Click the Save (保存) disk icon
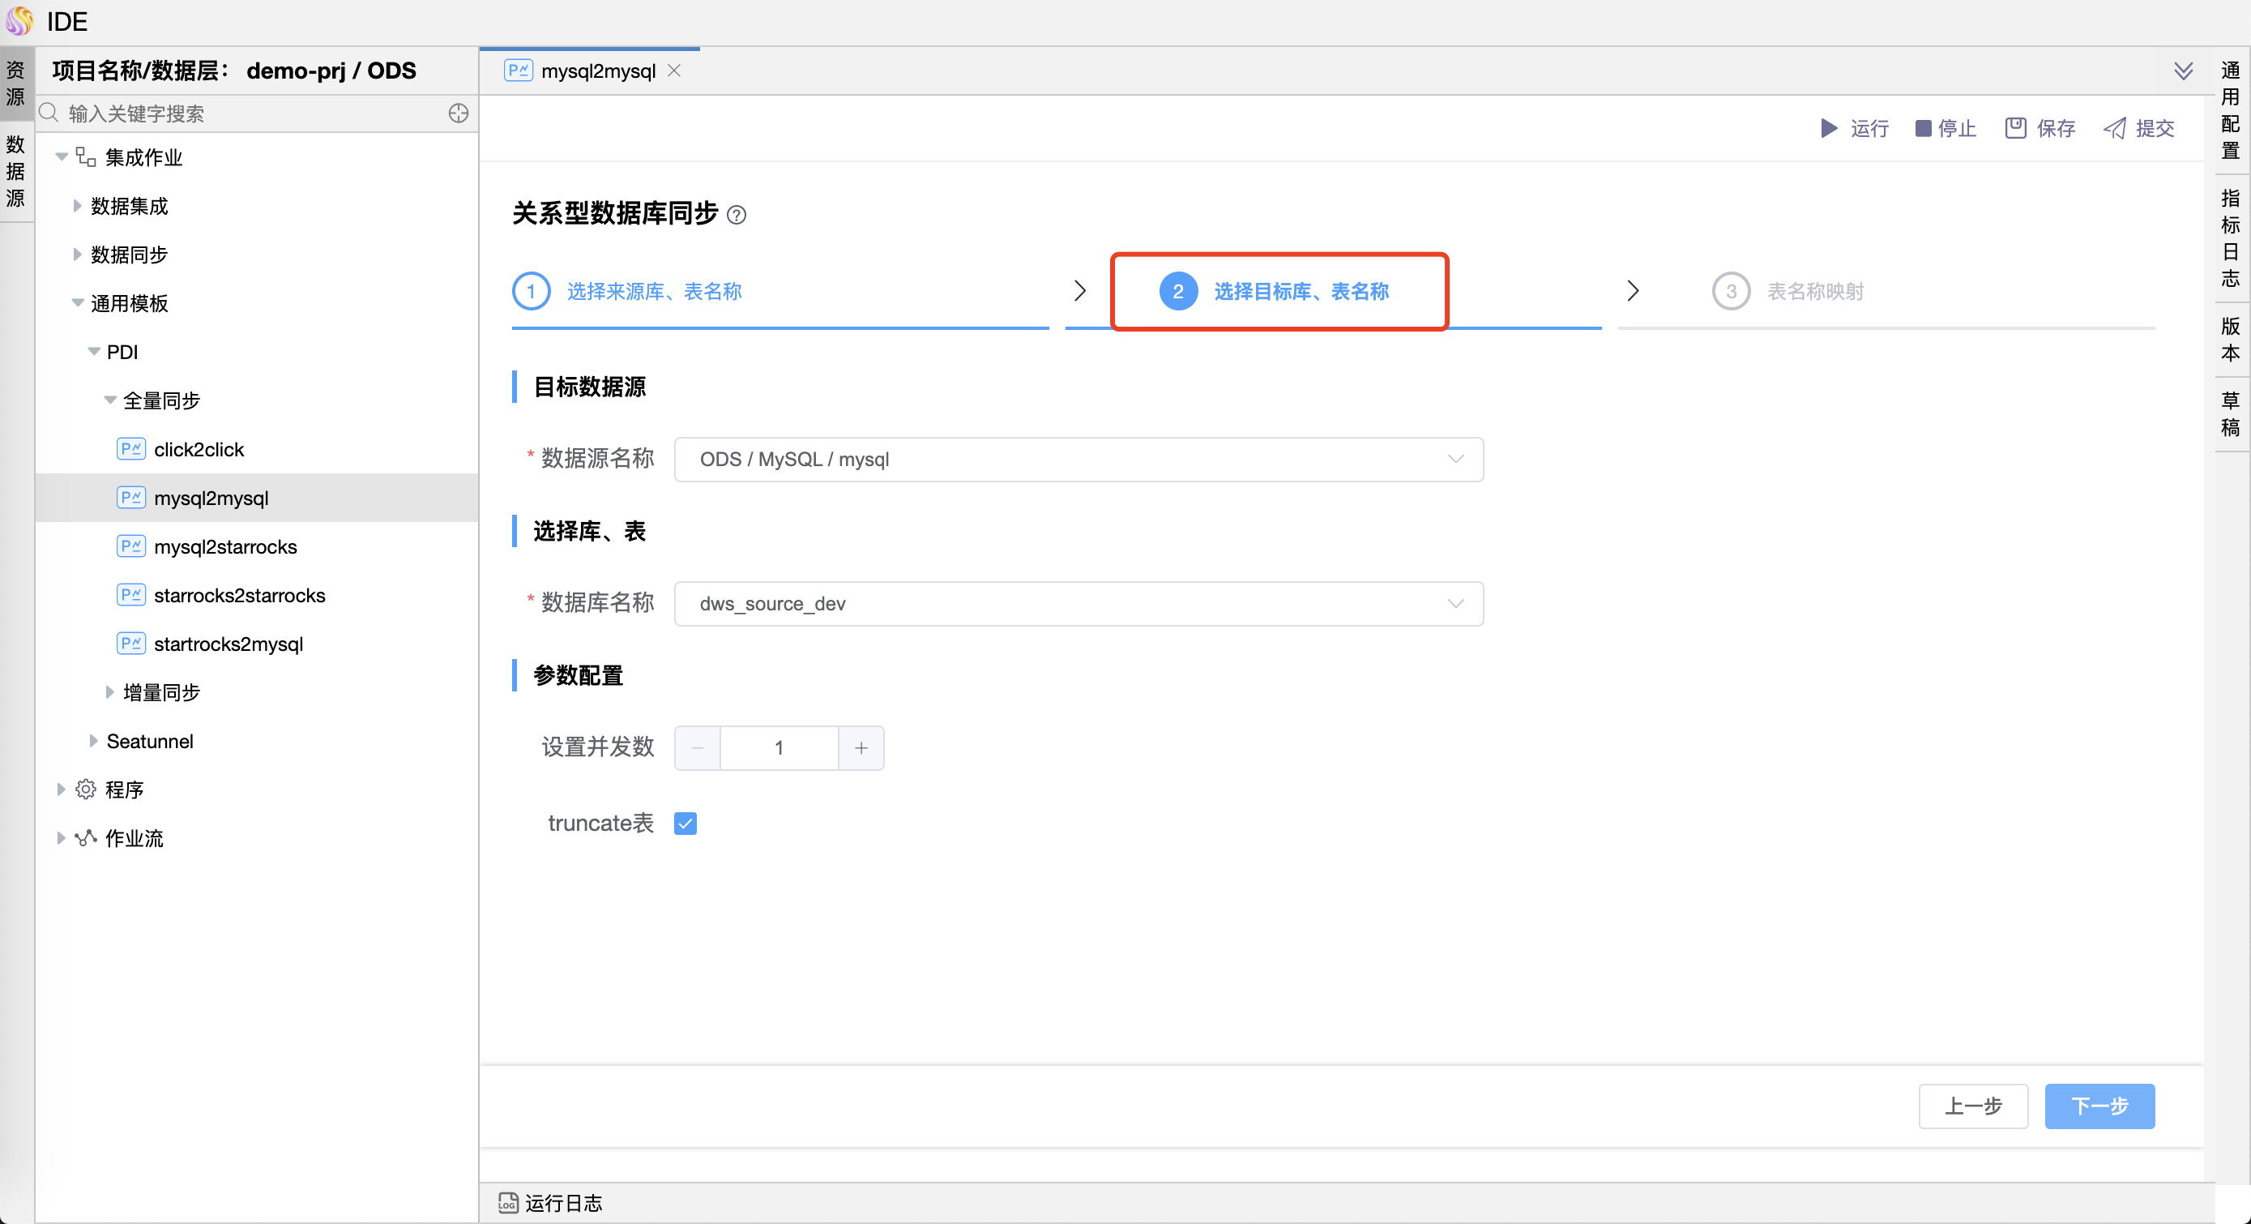Image resolution: width=2251 pixels, height=1224 pixels. [2015, 129]
